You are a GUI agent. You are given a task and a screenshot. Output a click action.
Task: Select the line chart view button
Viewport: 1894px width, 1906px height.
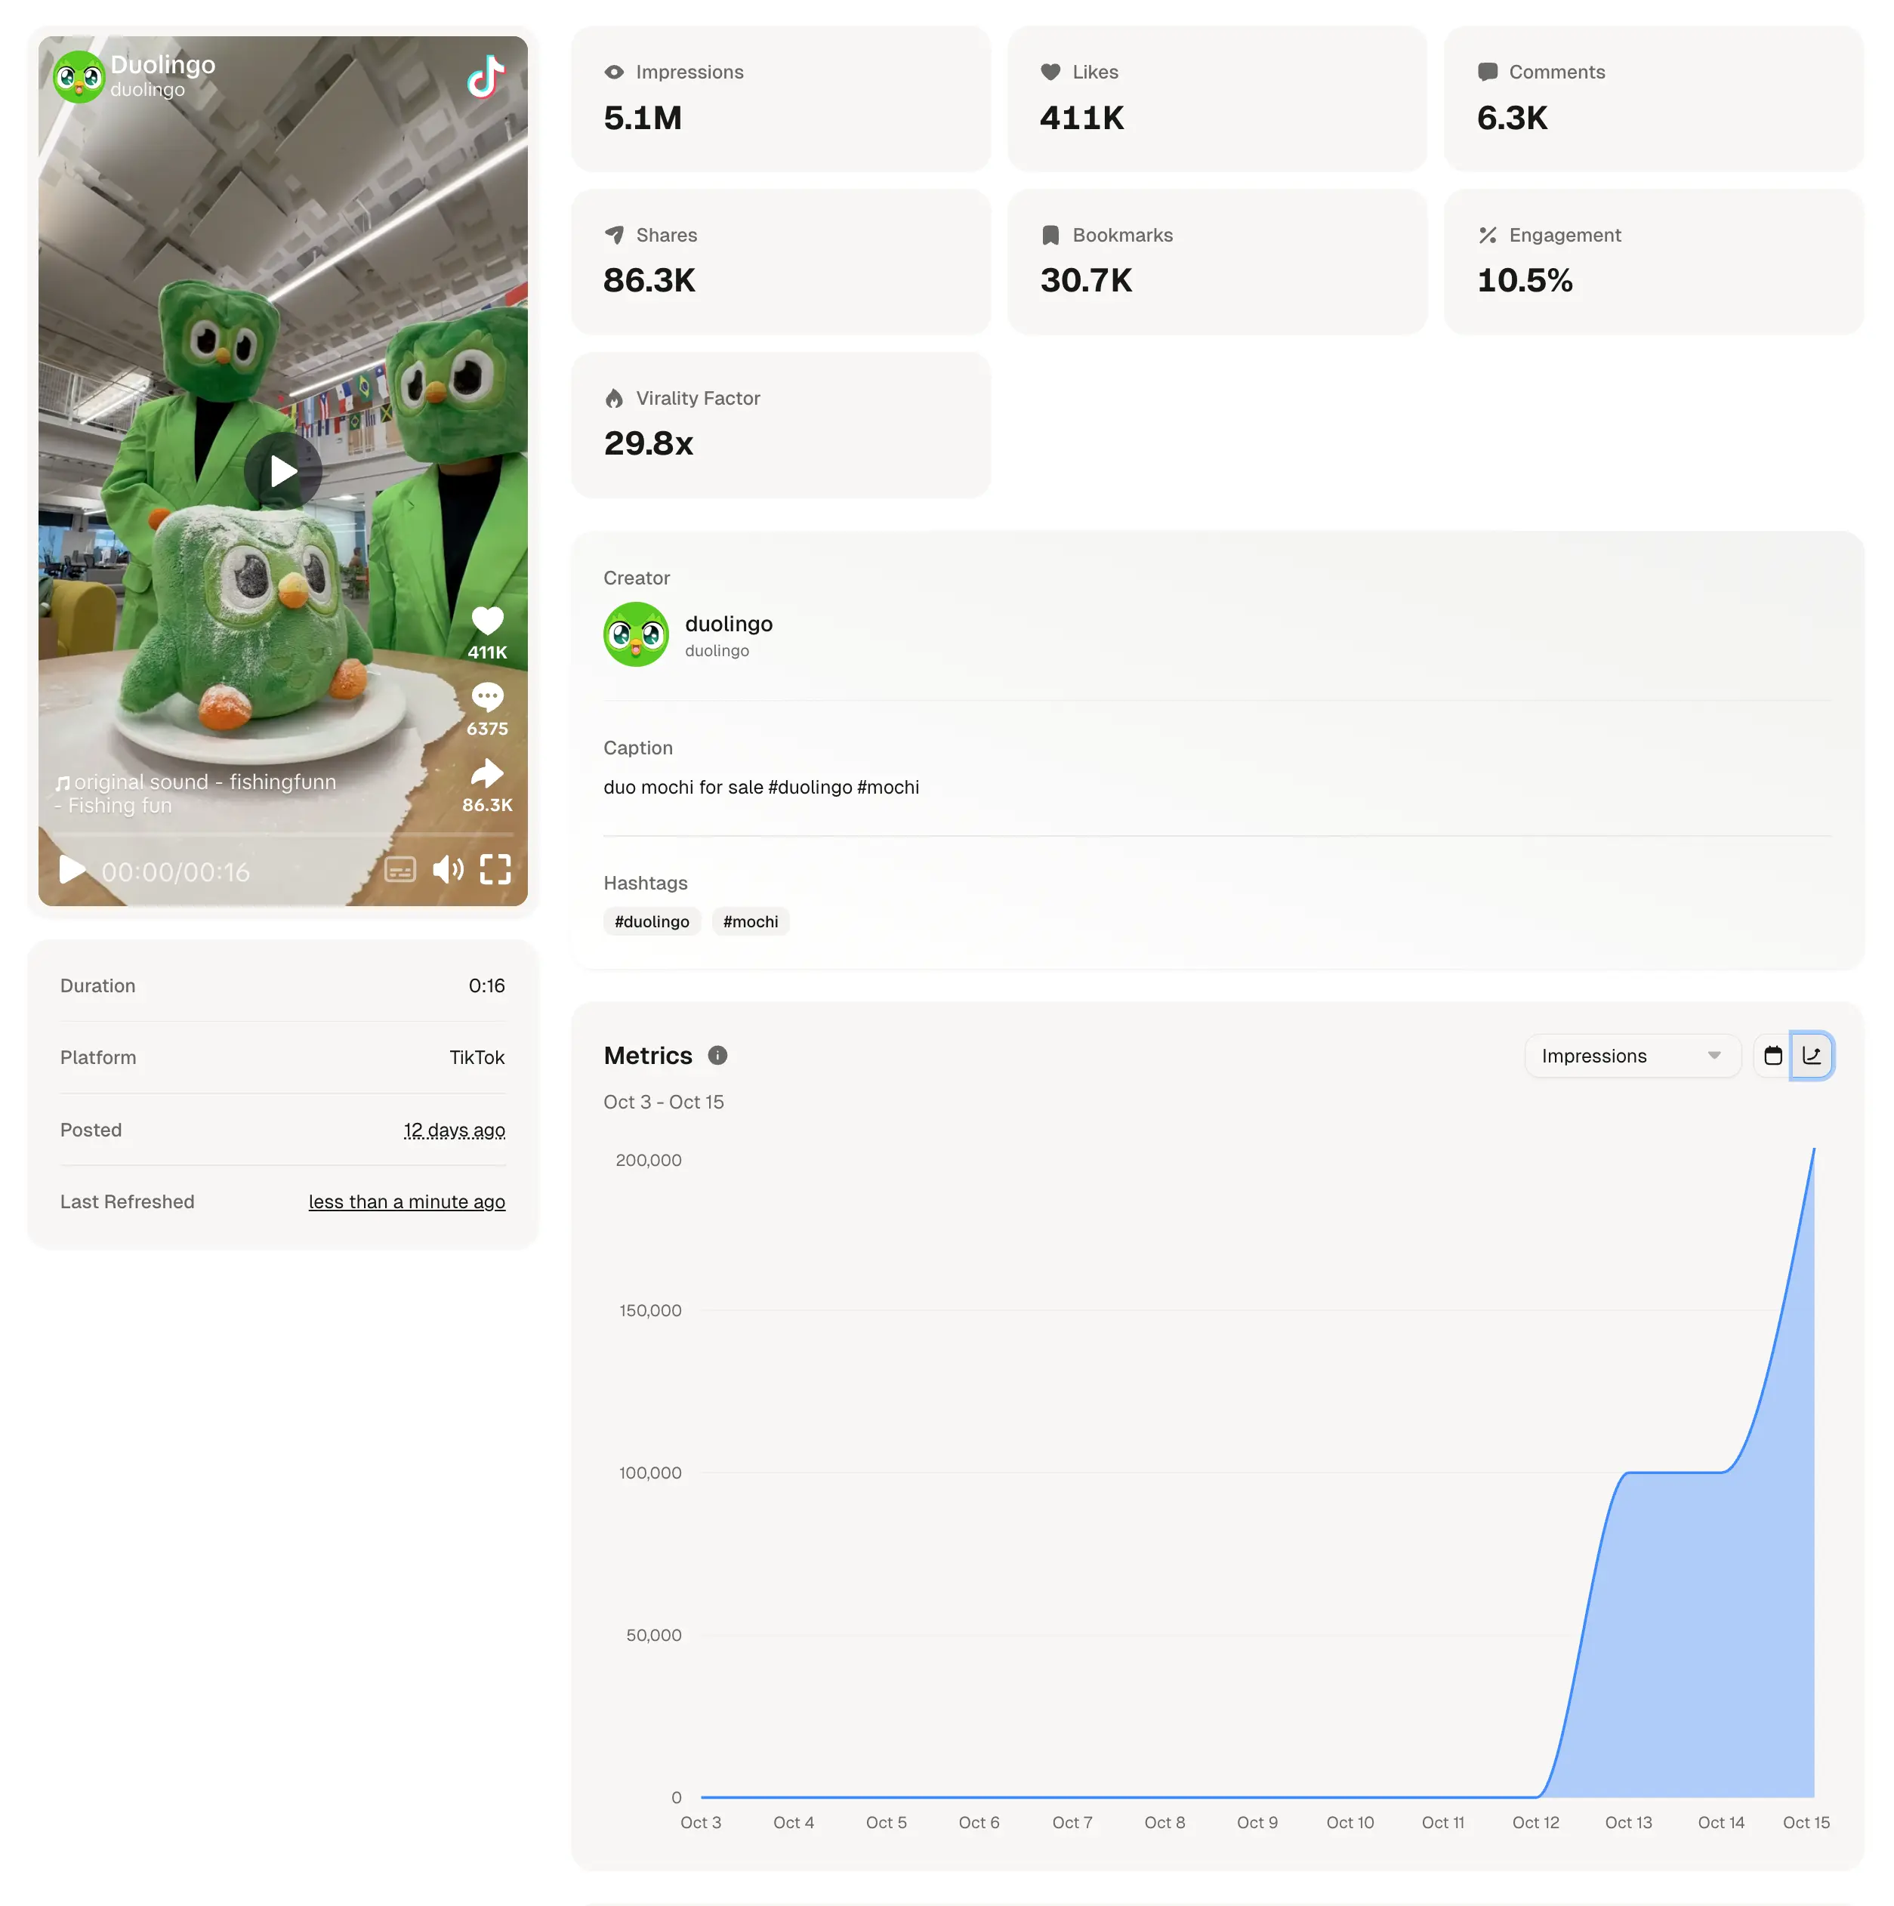tap(1812, 1056)
